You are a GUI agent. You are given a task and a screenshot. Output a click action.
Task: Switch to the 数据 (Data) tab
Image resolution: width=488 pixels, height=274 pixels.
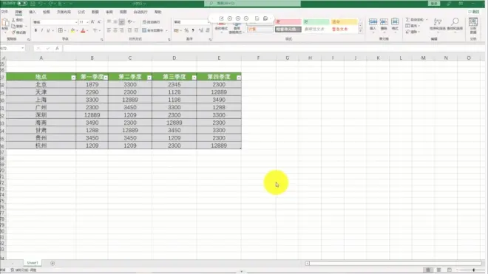pos(95,12)
